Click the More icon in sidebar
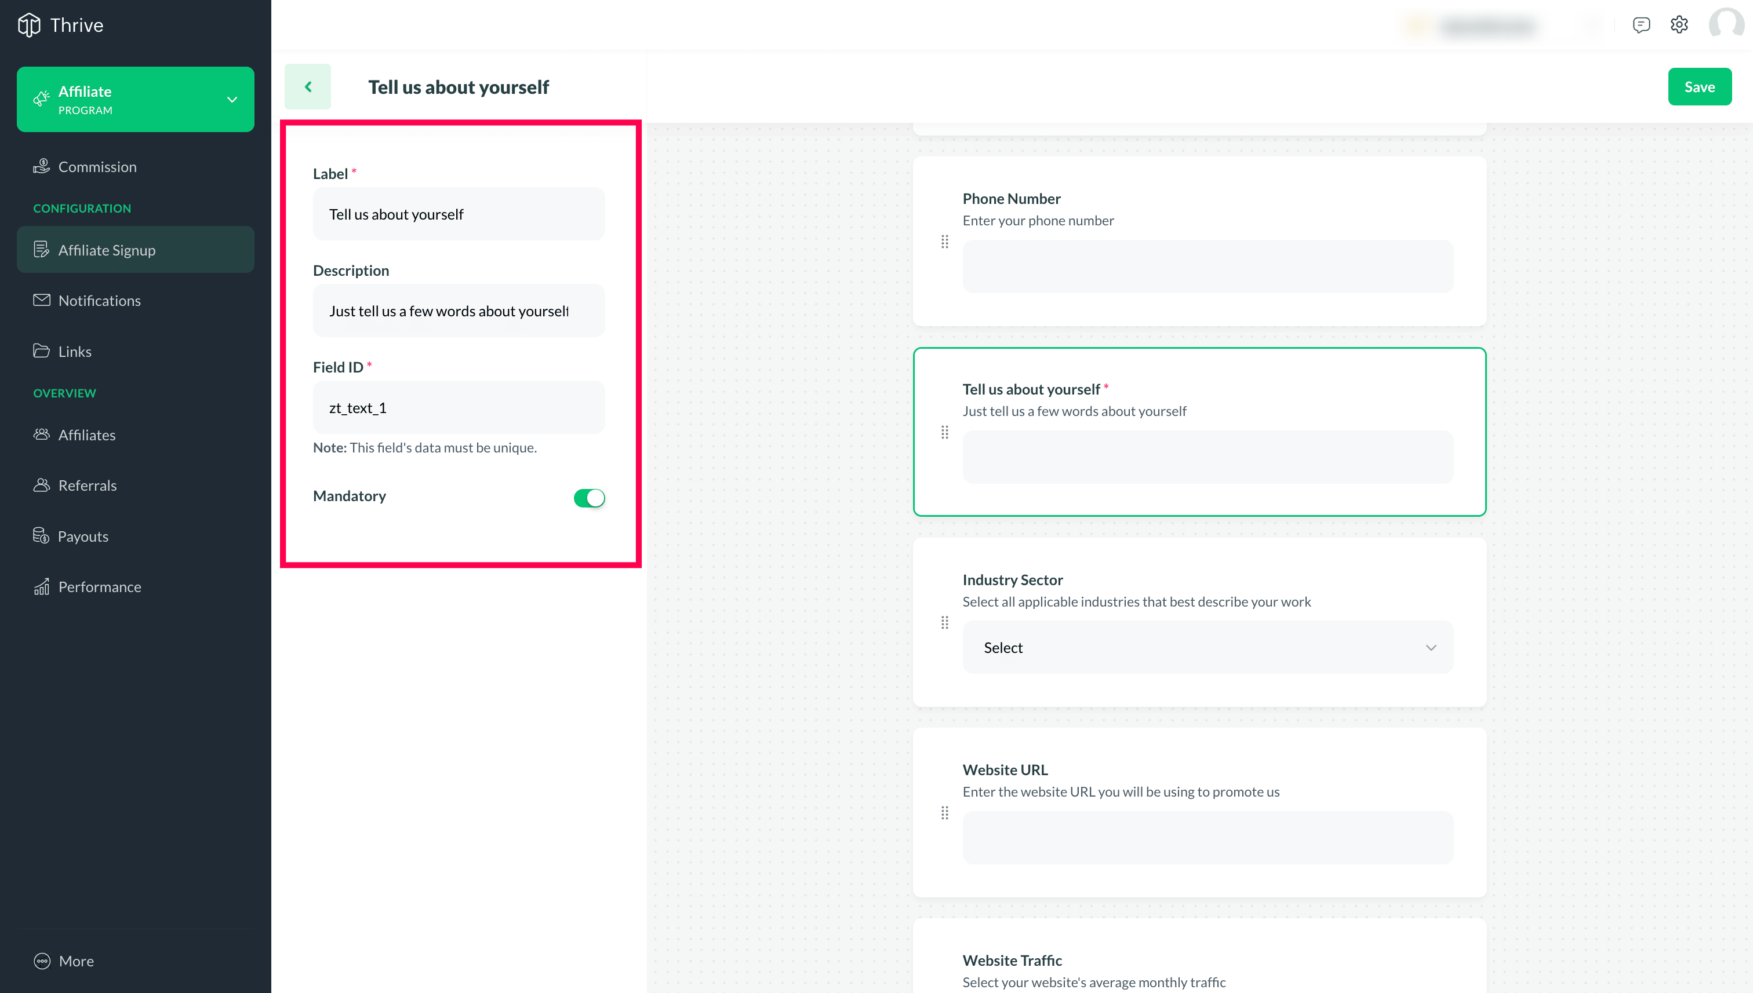The width and height of the screenshot is (1753, 993). click(42, 961)
